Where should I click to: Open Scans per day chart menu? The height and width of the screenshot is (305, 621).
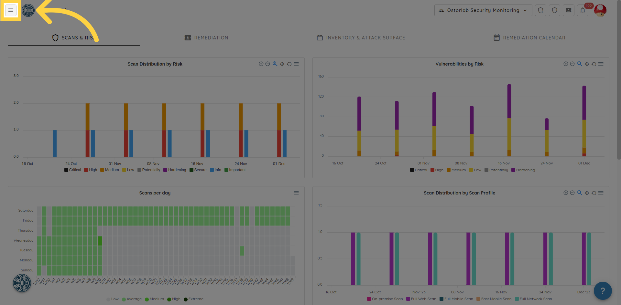click(x=296, y=193)
